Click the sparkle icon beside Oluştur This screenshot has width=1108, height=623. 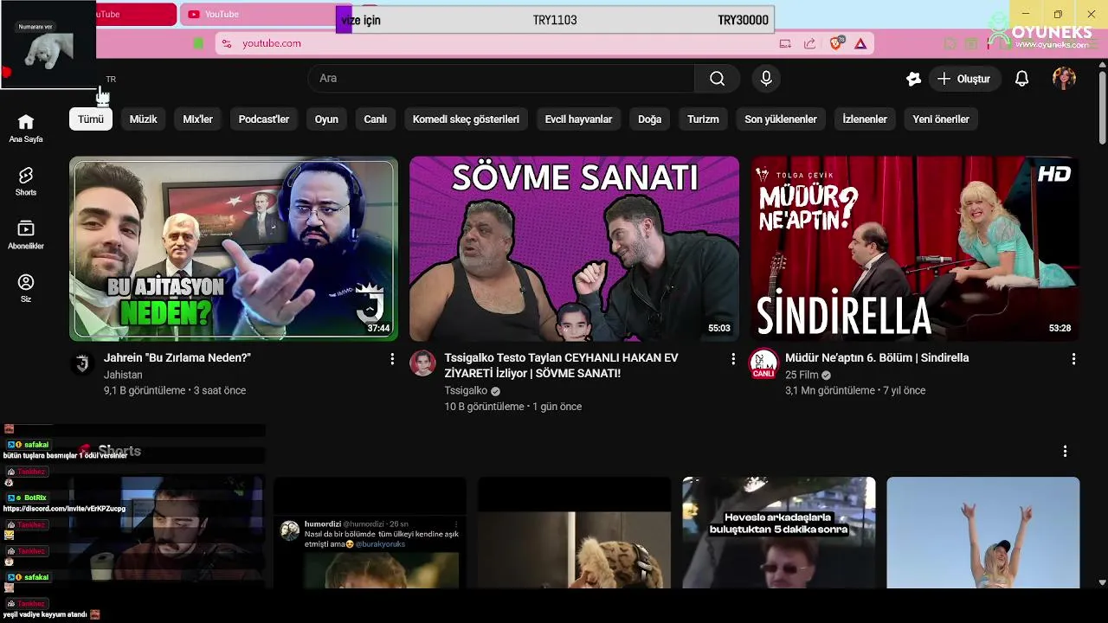point(913,79)
